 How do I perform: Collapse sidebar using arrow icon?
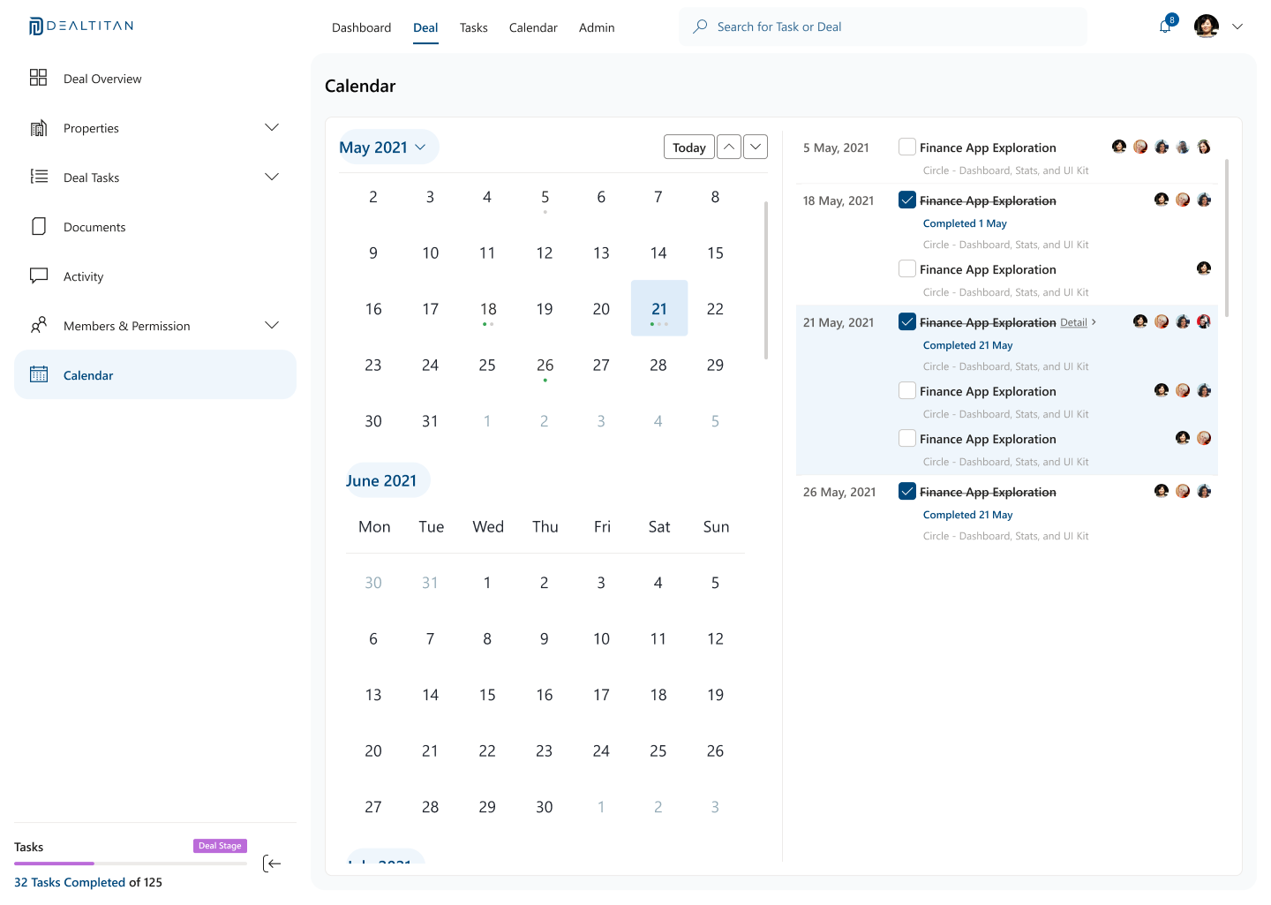(x=272, y=864)
